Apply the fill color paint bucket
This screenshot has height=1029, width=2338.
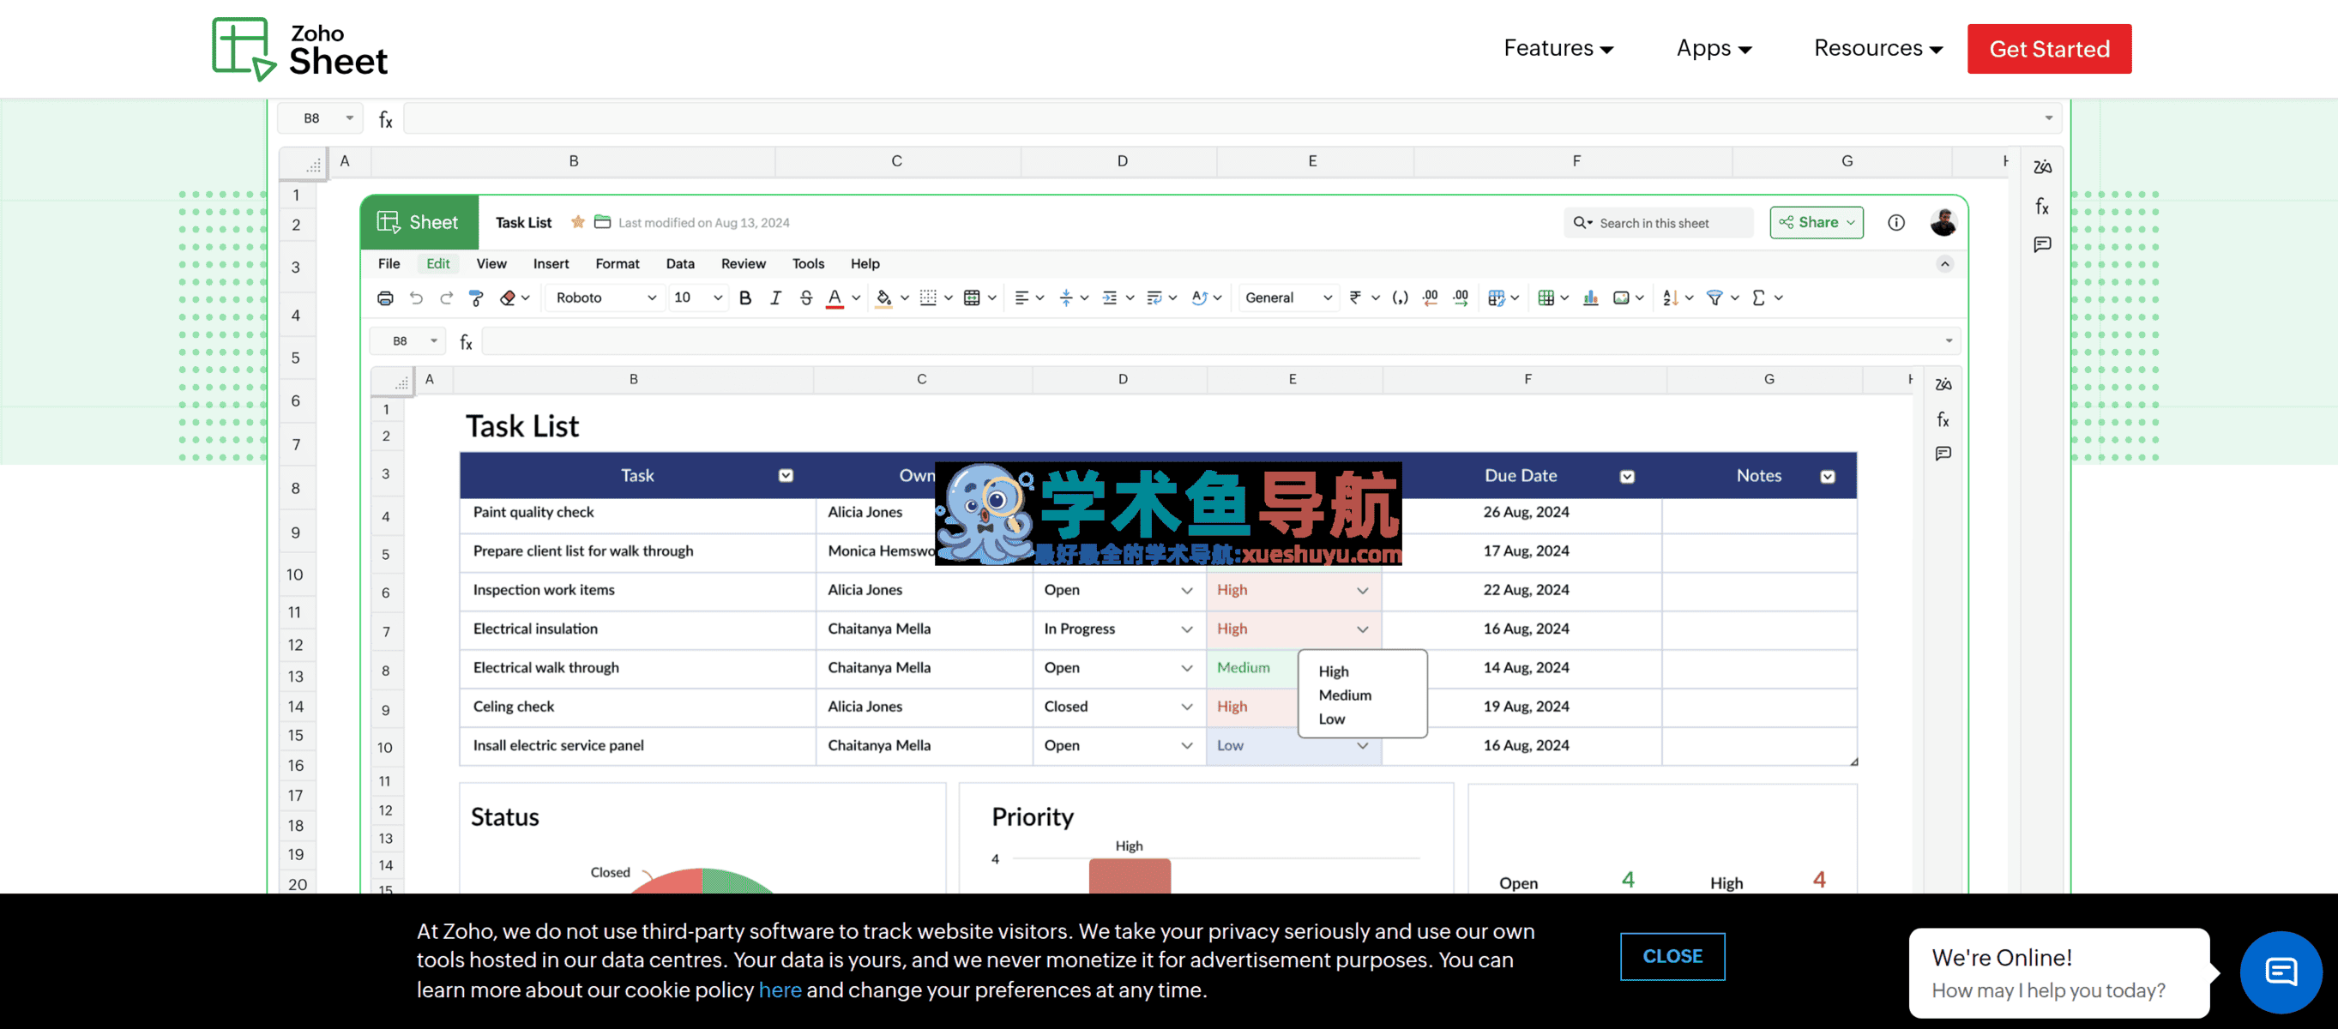pyautogui.click(x=883, y=298)
